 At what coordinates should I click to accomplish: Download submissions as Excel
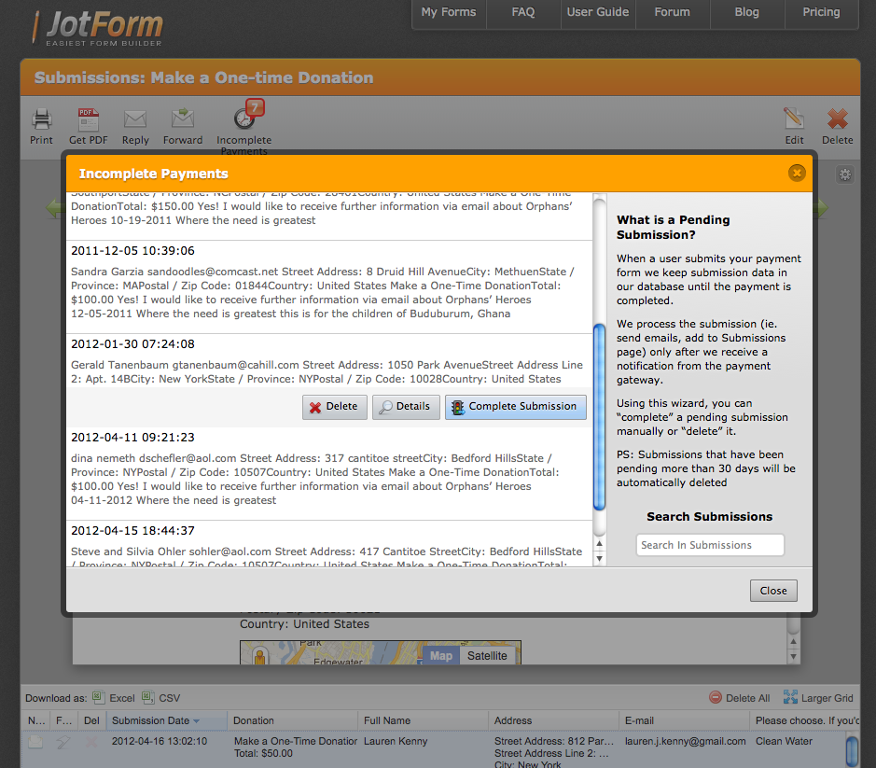point(114,698)
